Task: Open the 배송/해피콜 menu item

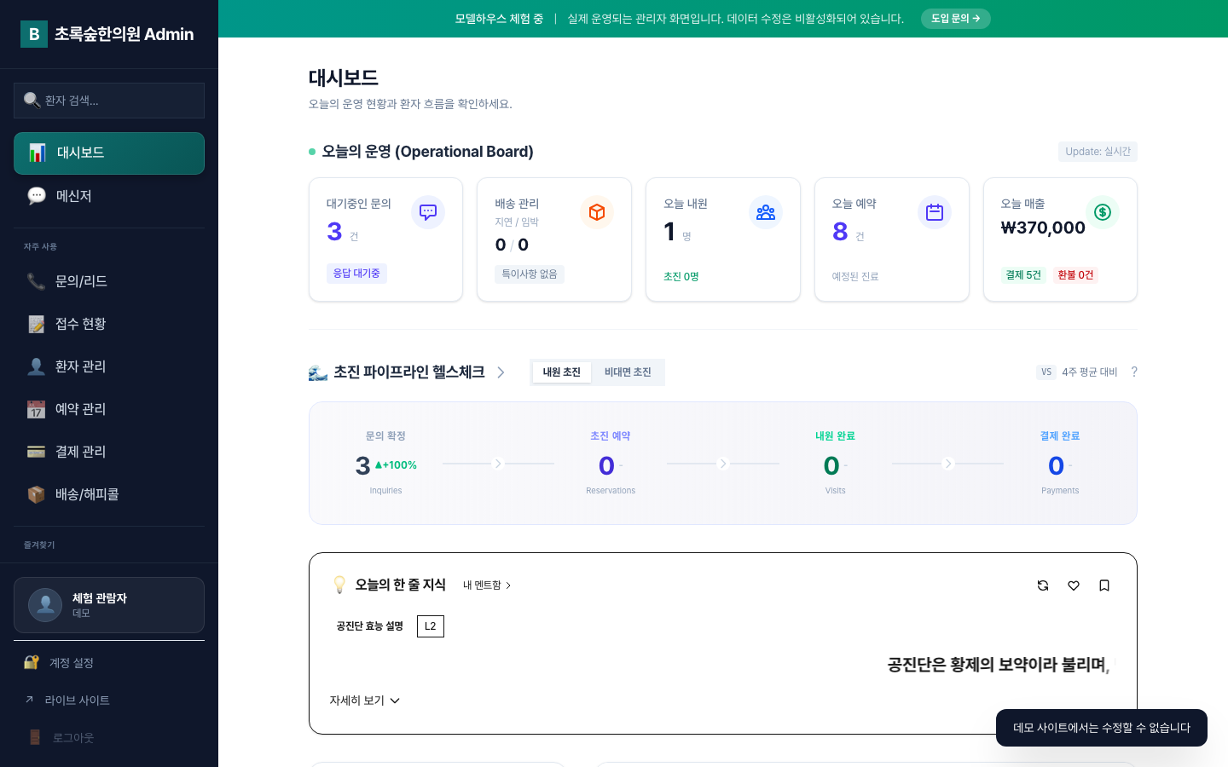Action: [109, 494]
